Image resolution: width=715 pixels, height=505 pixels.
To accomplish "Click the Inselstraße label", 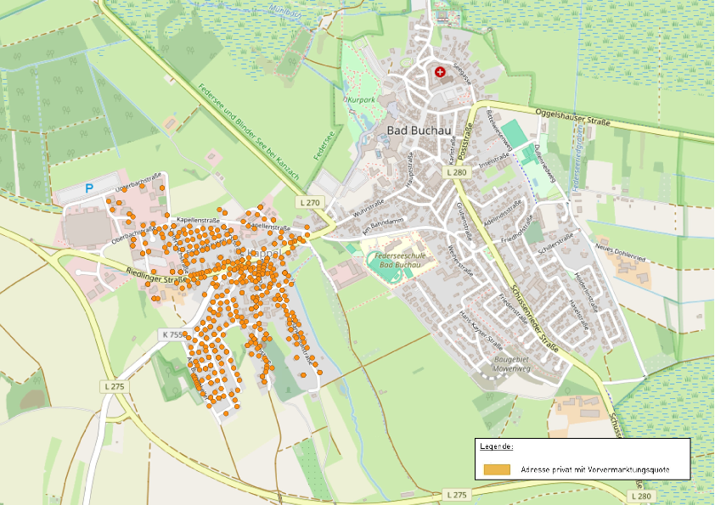I will coord(494,161).
